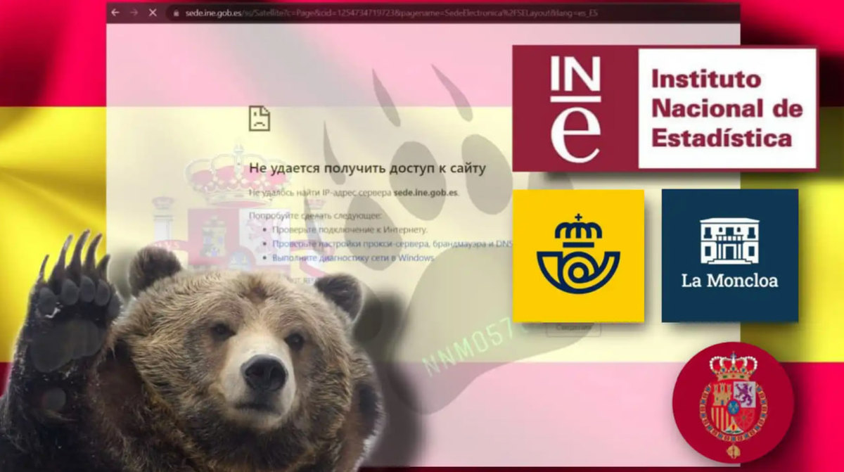Open link 'Выполните диагностику сети в Windows'
844x472 pixels.
(x=352, y=258)
